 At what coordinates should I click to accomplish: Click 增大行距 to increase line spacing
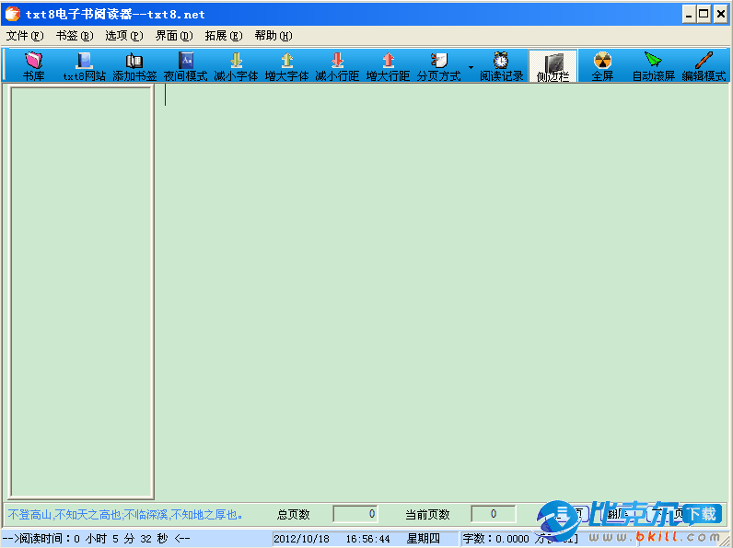[x=388, y=66]
